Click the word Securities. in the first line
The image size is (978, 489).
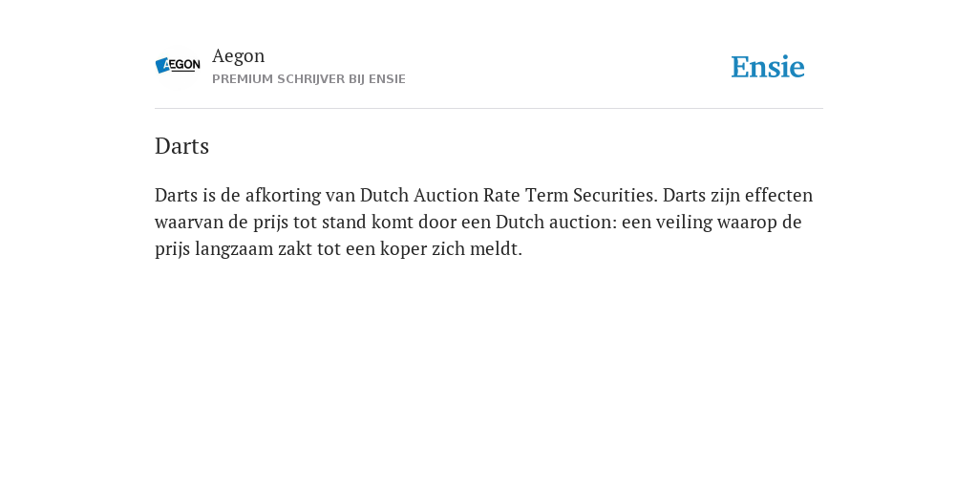tap(616, 195)
